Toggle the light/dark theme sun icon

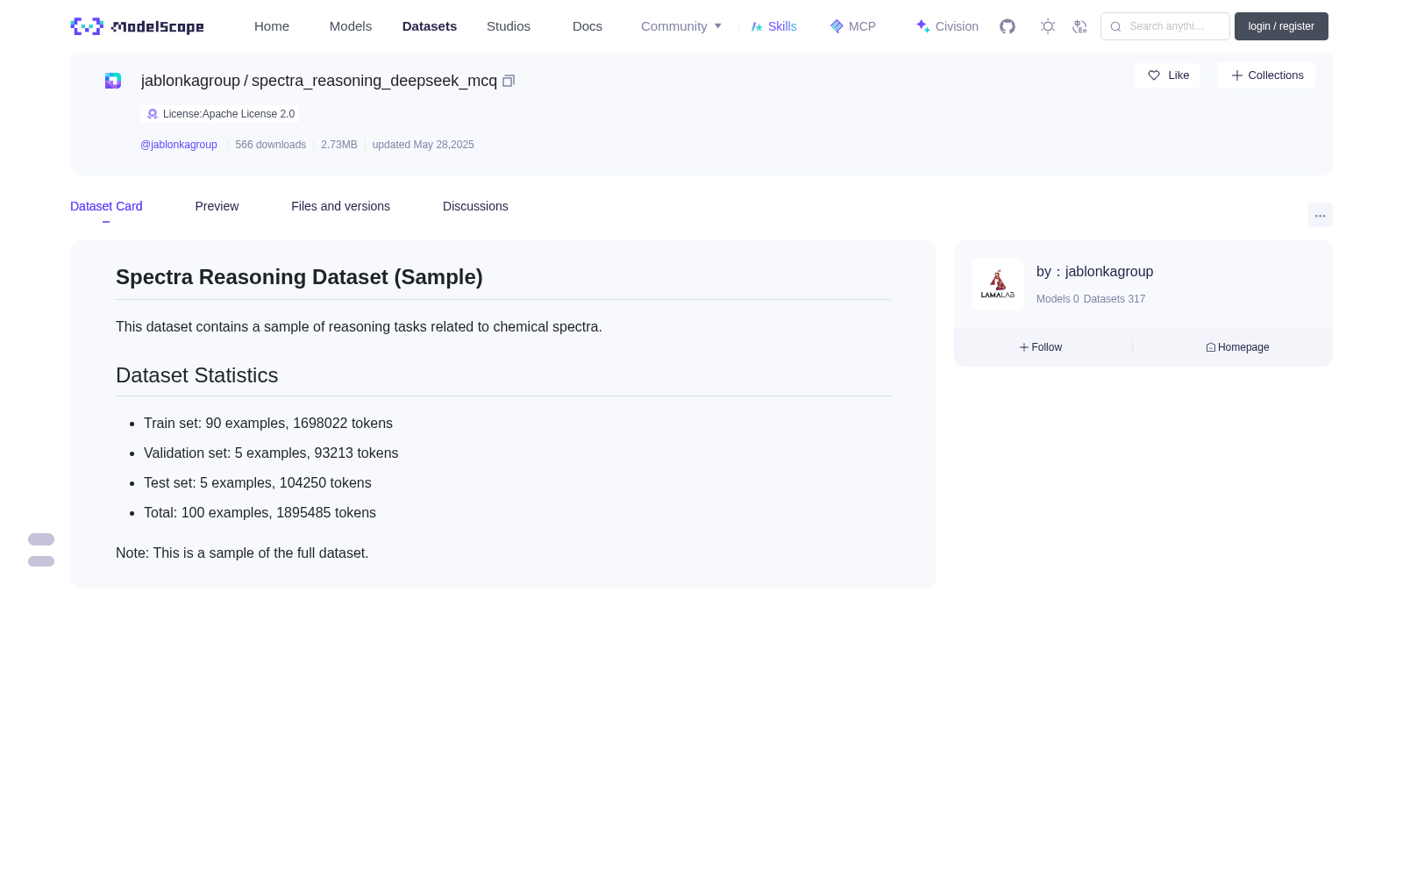1048,26
